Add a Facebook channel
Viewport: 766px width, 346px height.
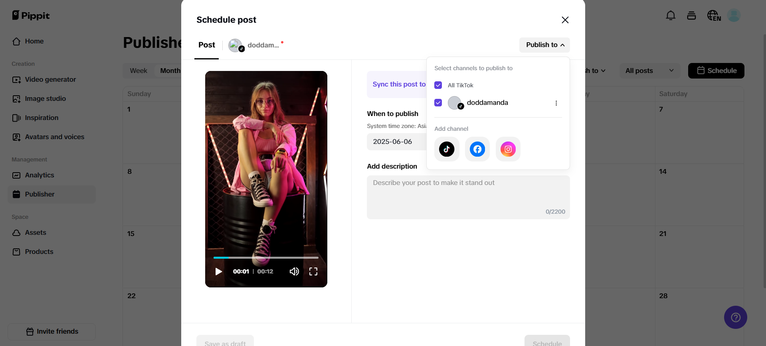pos(477,149)
